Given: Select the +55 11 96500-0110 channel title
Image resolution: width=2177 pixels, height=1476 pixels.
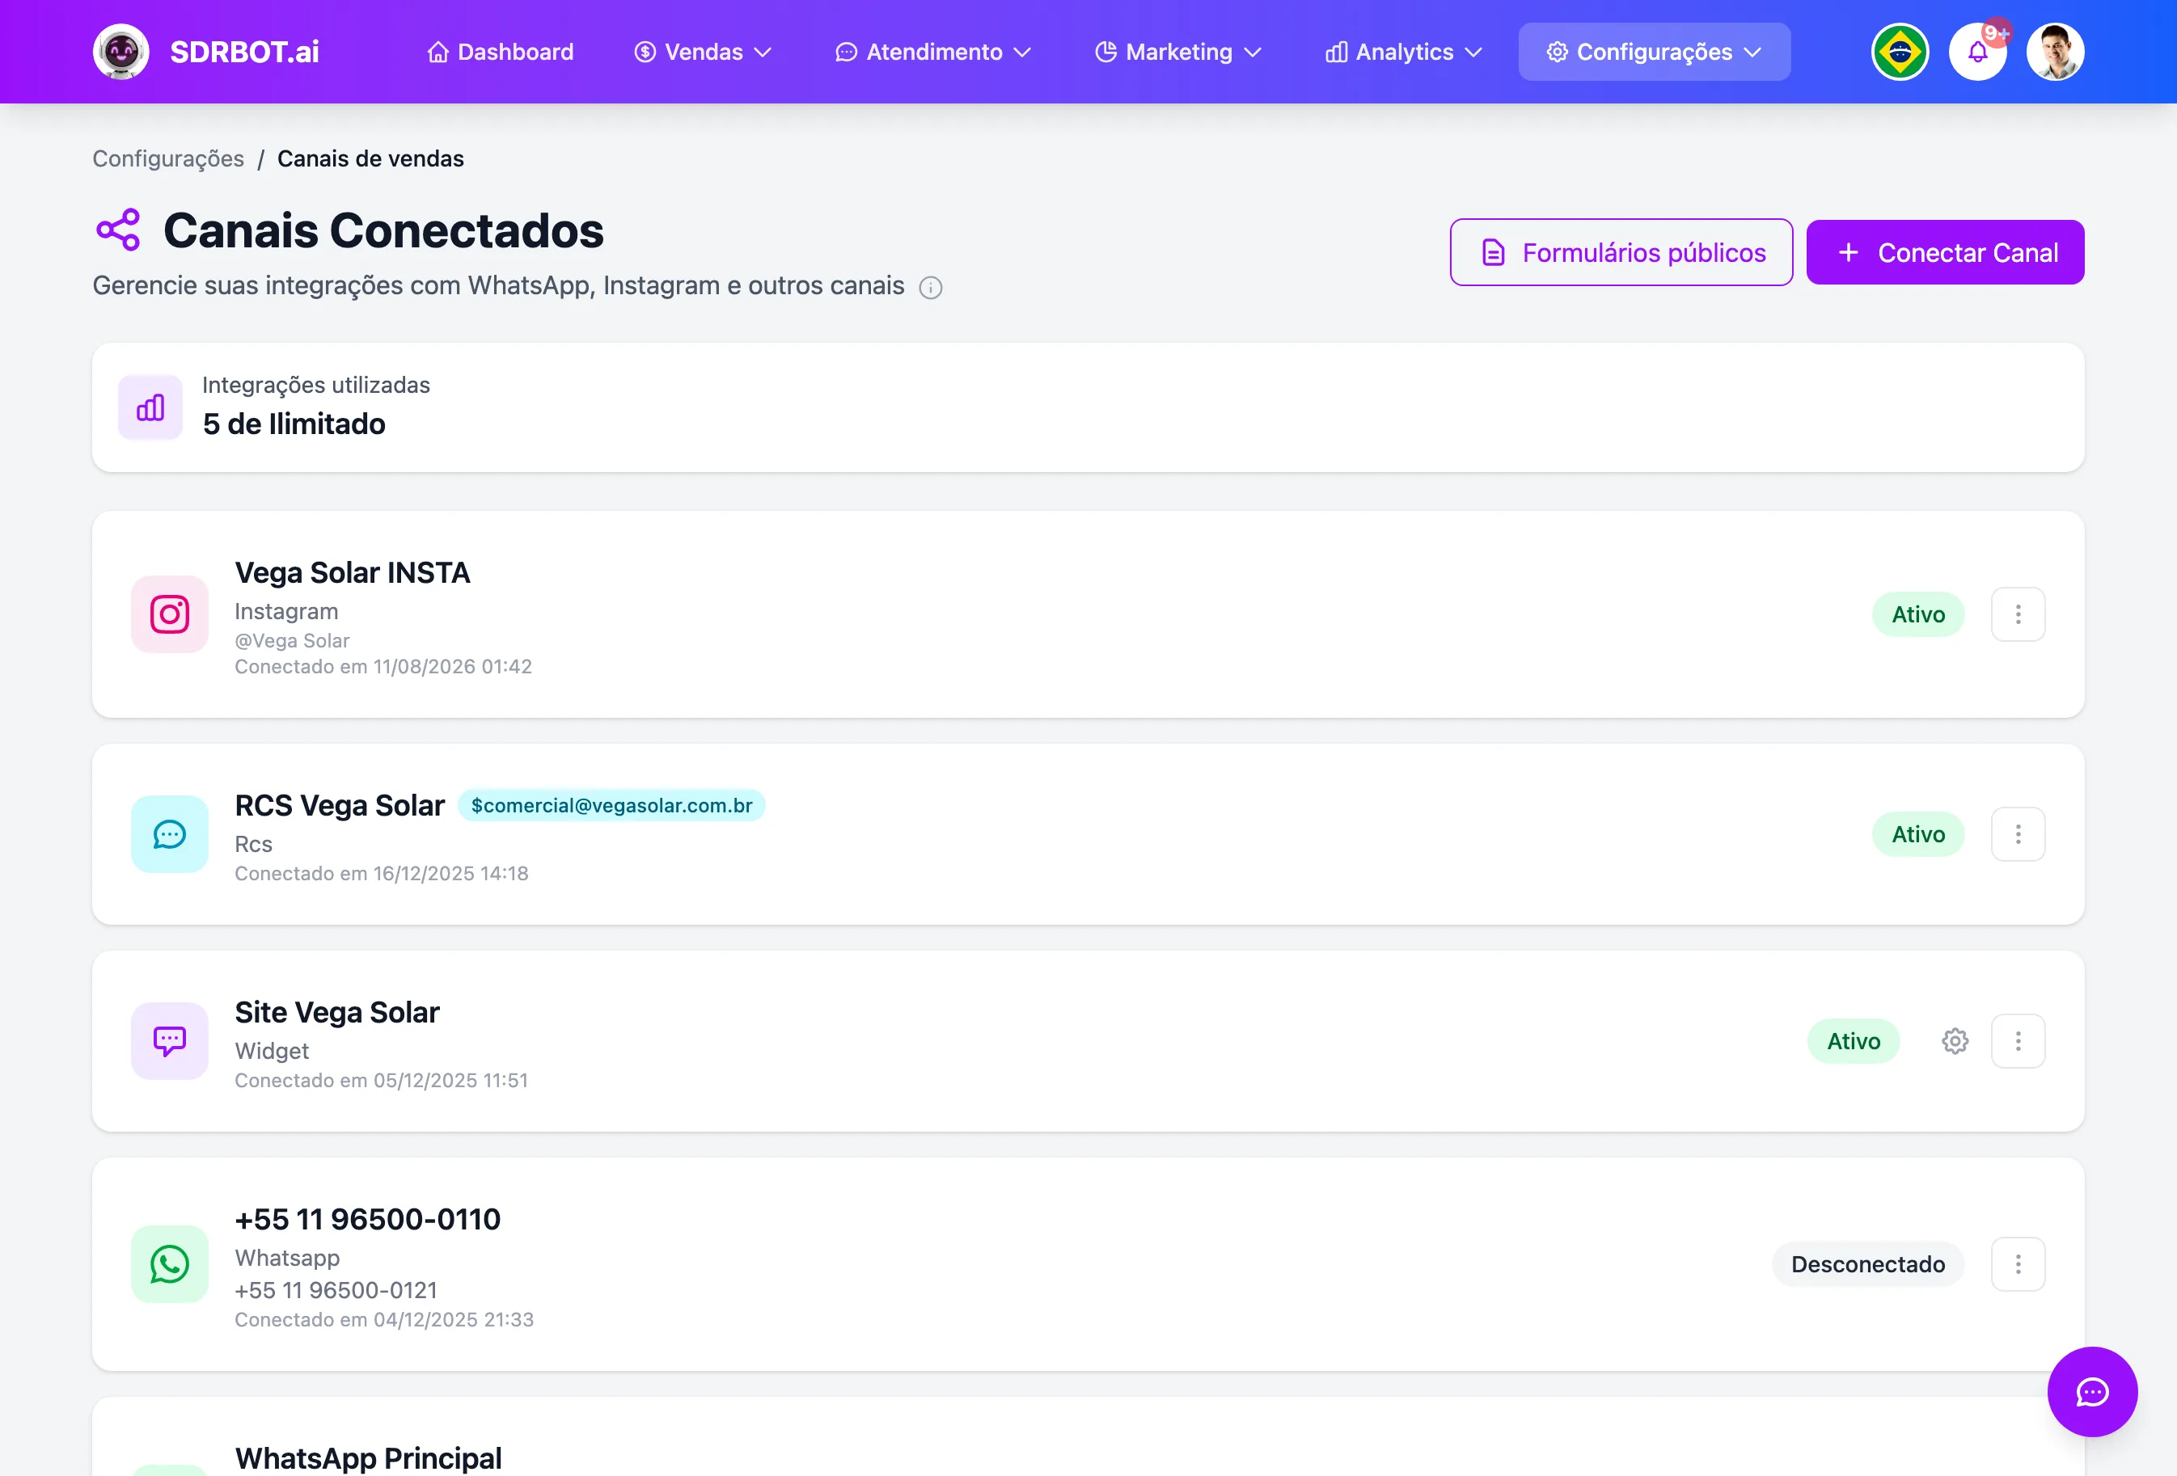Looking at the screenshot, I should coord(368,1220).
